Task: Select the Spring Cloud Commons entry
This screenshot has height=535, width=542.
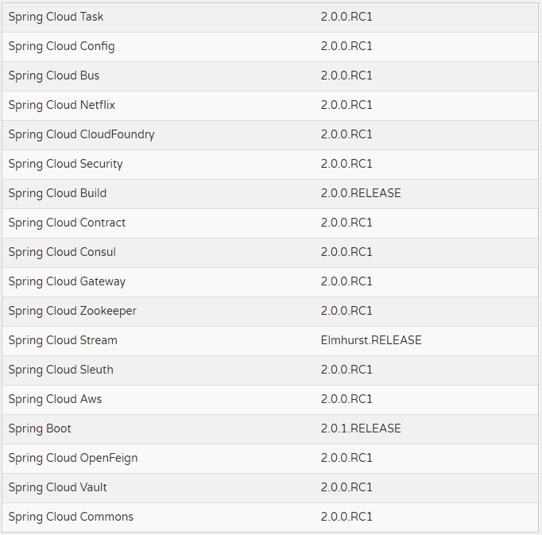Action: tap(71, 517)
